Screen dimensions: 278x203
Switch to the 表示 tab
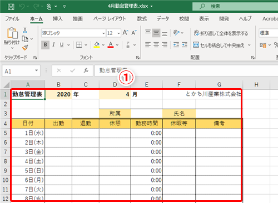pyautogui.click(x=204, y=19)
